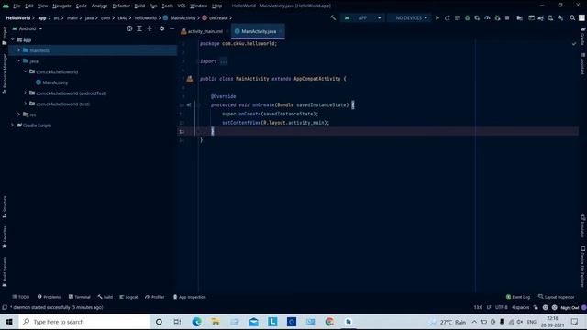Open the APP run configuration dropdown
This screenshot has width=587, height=330.
pyautogui.click(x=362, y=17)
